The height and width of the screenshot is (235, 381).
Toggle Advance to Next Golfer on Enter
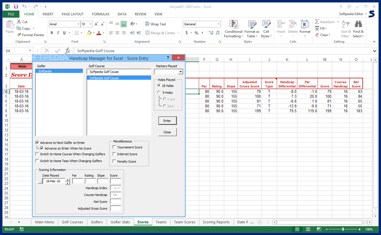pos(37,142)
